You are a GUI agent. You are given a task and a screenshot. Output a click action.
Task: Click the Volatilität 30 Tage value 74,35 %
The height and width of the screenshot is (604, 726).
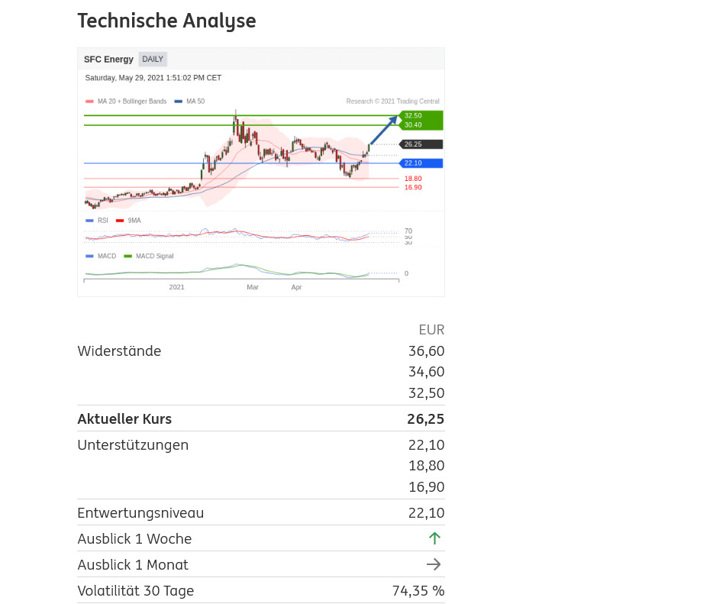[x=418, y=591]
